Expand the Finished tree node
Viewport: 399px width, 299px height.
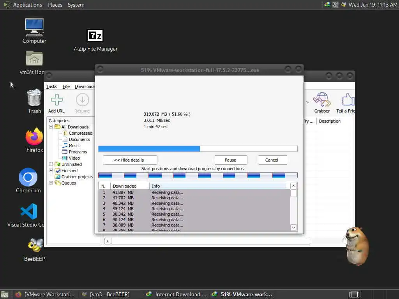pyautogui.click(x=51, y=171)
